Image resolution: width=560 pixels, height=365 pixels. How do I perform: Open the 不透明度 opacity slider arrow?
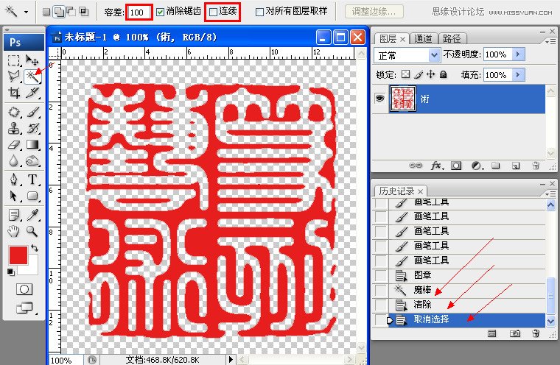[518, 54]
